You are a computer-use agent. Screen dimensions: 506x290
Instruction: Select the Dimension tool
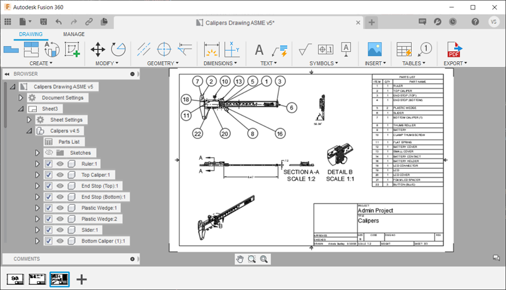[x=212, y=49]
